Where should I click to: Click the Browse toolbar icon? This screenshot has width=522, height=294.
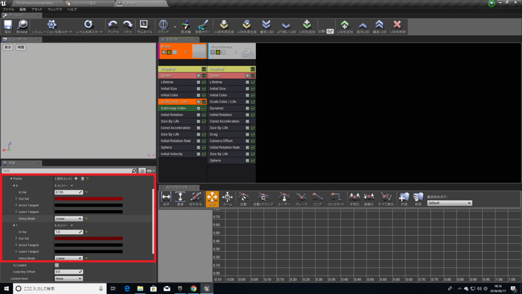tap(22, 27)
